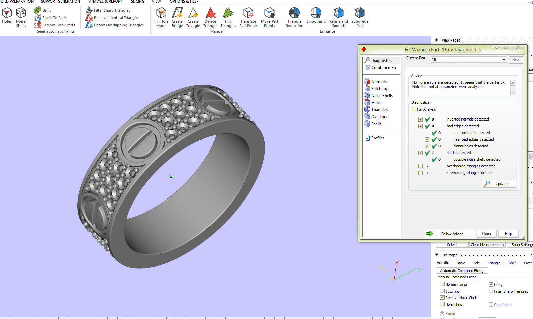The height and width of the screenshot is (319, 533).
Task: Open Normals page in Fix Wizard
Action: [x=379, y=82]
